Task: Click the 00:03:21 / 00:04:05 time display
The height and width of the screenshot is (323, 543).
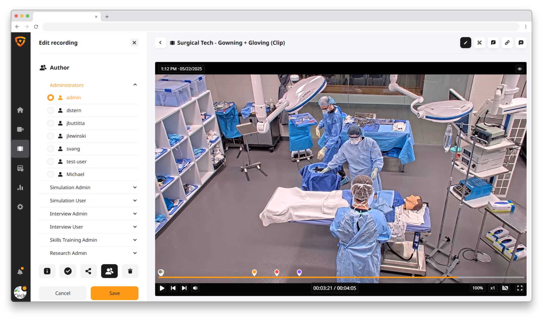Action: (x=335, y=288)
